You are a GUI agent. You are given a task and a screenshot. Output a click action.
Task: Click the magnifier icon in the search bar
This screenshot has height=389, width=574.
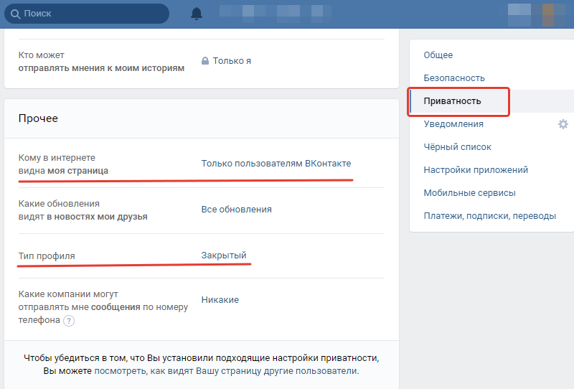14,14
